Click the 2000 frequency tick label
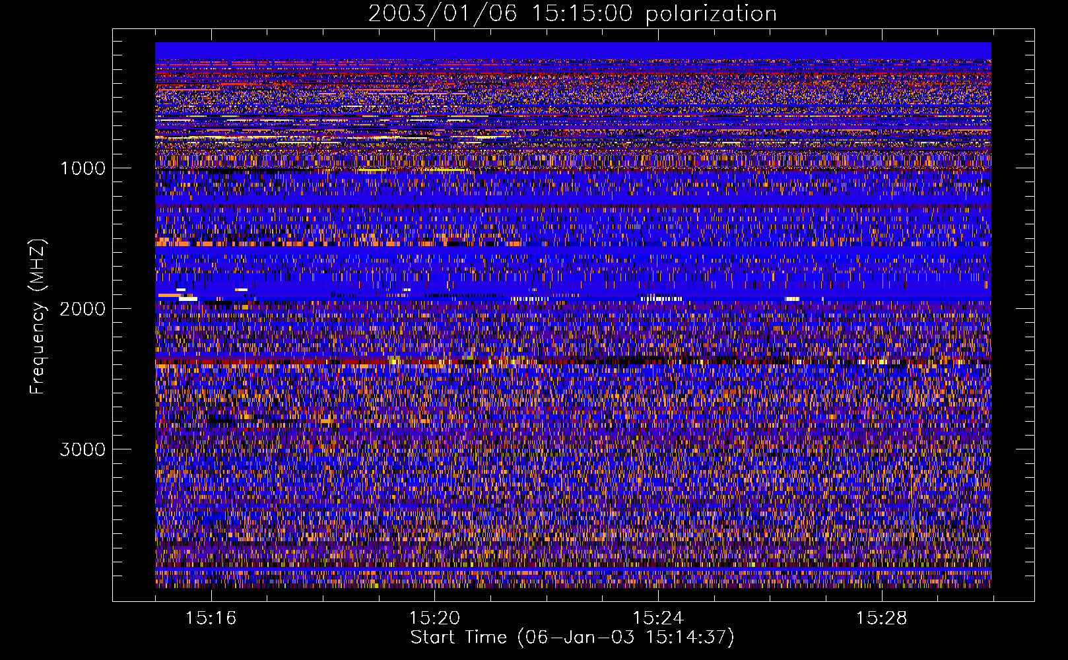This screenshot has height=660, width=1068. point(83,309)
